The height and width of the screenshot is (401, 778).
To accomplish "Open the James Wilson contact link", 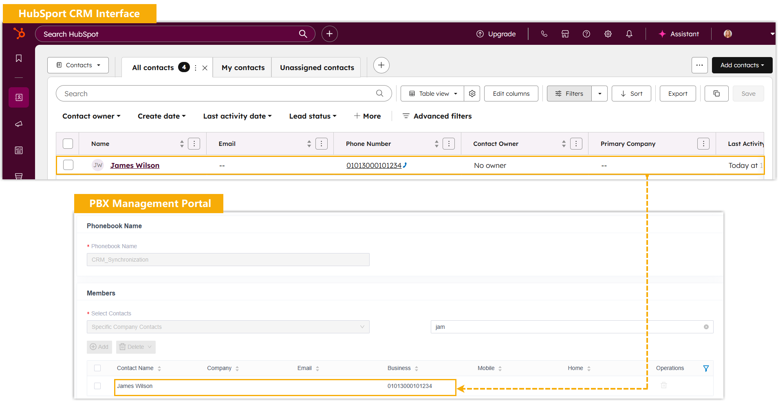I will click(x=134, y=165).
